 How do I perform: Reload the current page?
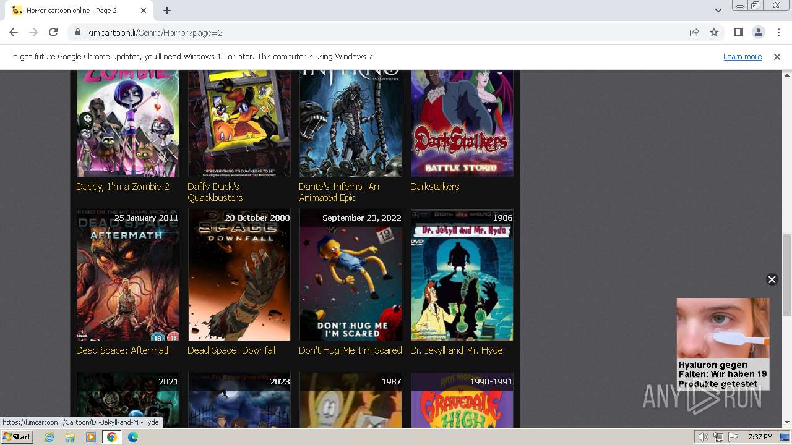coord(53,32)
